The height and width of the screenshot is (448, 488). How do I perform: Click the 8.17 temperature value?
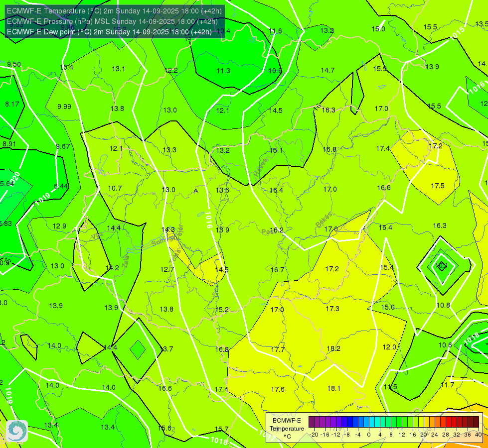point(12,104)
